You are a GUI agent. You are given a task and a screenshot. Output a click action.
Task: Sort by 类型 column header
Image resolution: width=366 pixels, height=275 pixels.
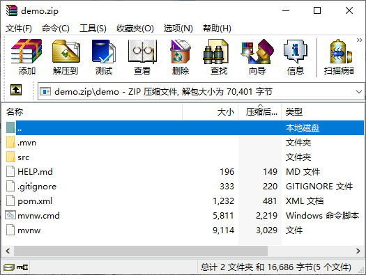(x=323, y=112)
